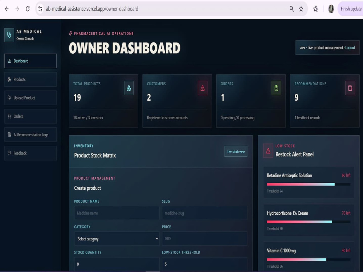
Task: Click '0 pending / 0 processing' text
Action: click(x=237, y=118)
